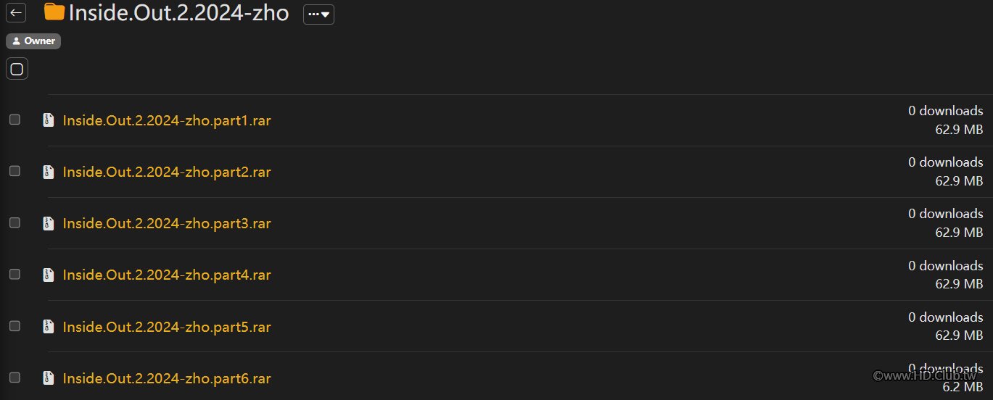993x400 pixels.
Task: Click the archive icon beside part2.rar
Action: click(x=49, y=172)
